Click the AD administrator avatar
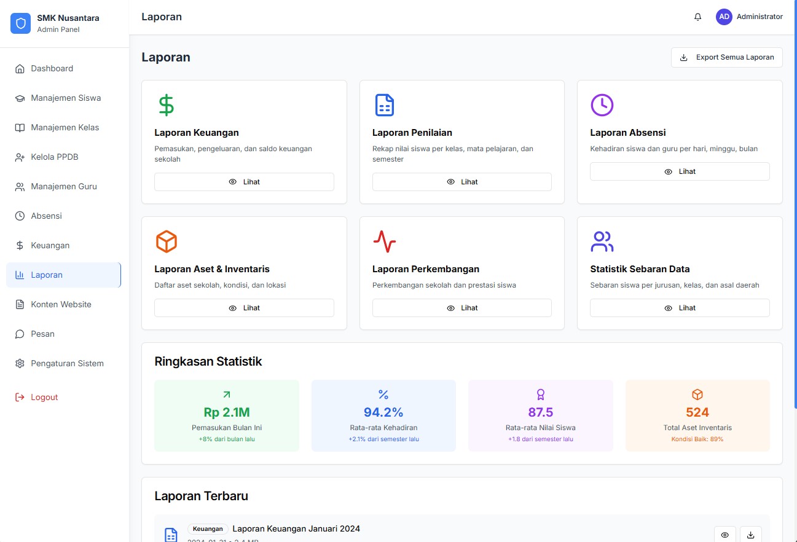 724,17
